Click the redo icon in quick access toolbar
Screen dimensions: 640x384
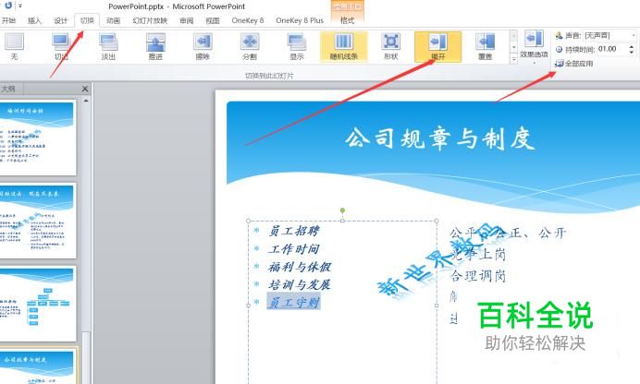tap(7, 6)
